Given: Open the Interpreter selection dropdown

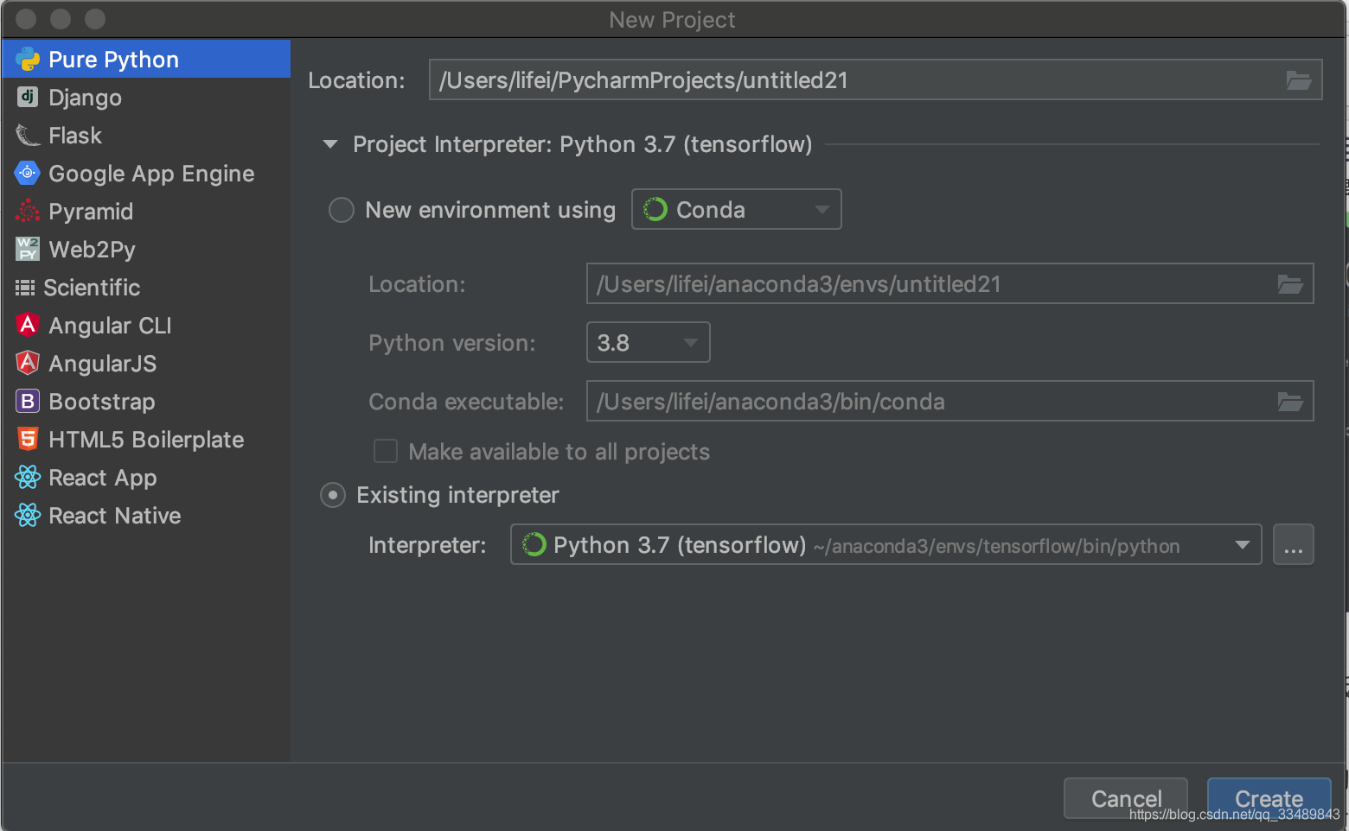Looking at the screenshot, I should point(886,544).
